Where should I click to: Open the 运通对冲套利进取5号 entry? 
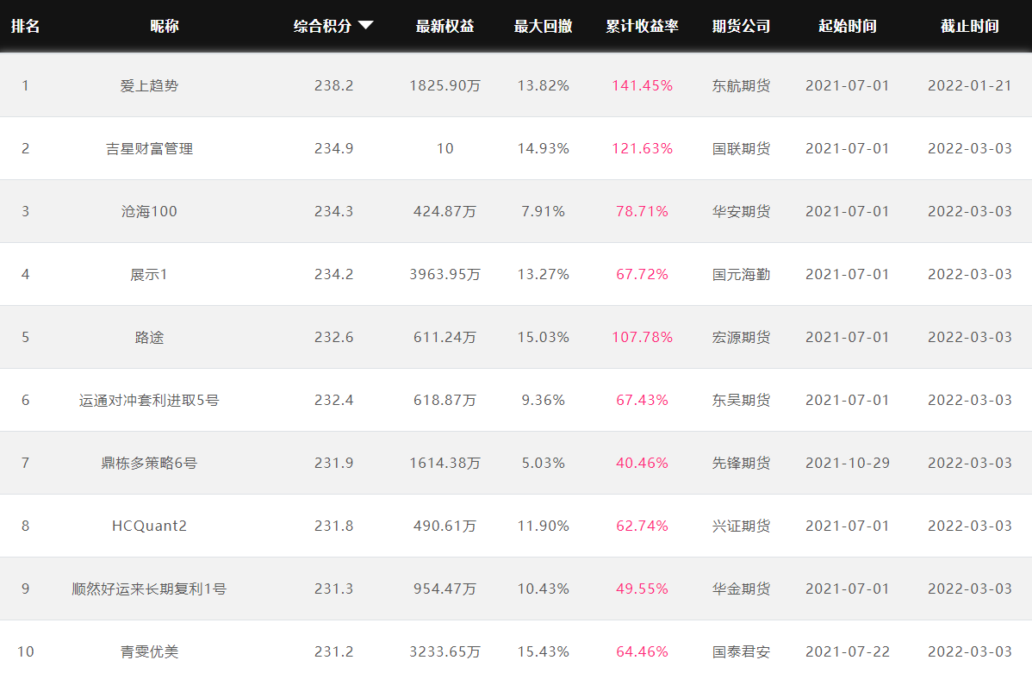pyautogui.click(x=149, y=401)
